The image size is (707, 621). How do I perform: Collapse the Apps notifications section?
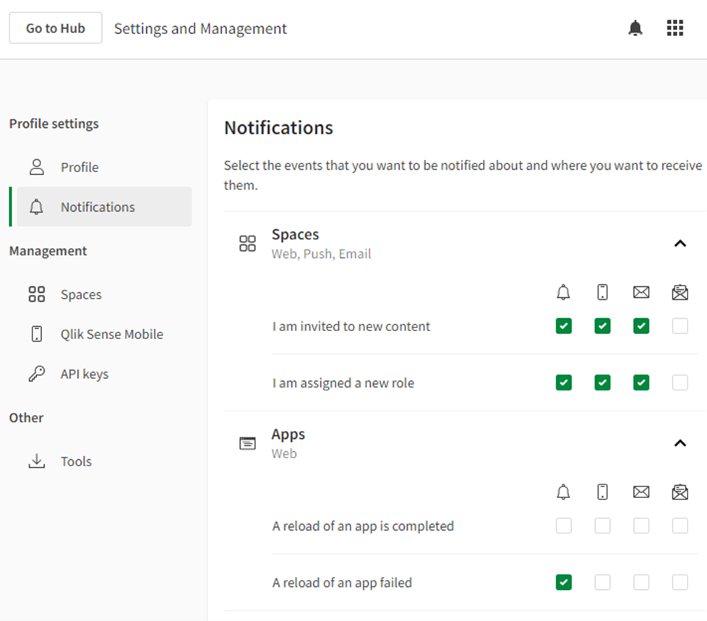point(680,443)
